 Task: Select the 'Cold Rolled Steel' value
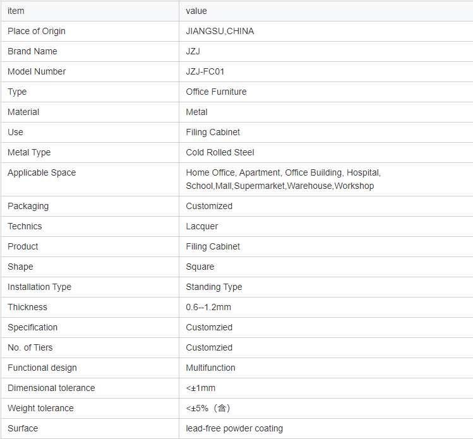click(x=220, y=152)
